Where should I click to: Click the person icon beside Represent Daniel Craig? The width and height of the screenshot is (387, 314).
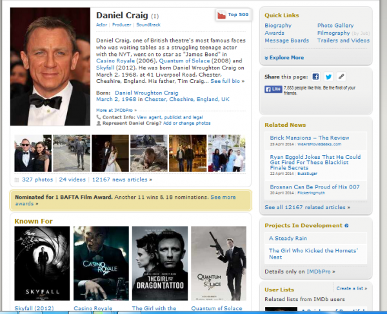coord(99,123)
